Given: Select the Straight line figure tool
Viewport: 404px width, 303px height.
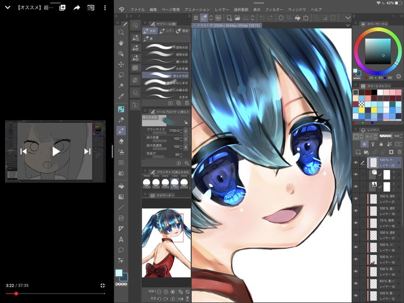Looking at the screenshot, I should click(121, 207).
